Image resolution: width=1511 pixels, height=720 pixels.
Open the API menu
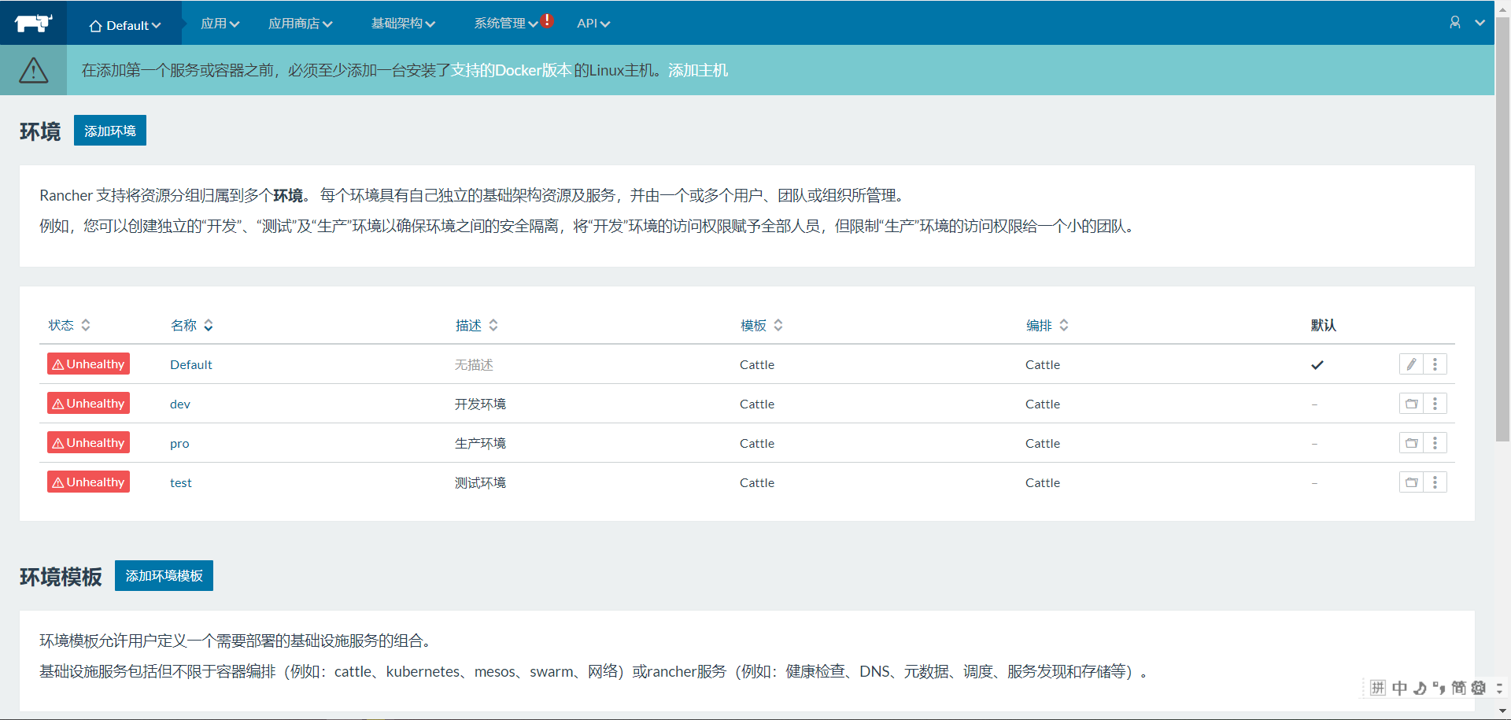tap(593, 24)
